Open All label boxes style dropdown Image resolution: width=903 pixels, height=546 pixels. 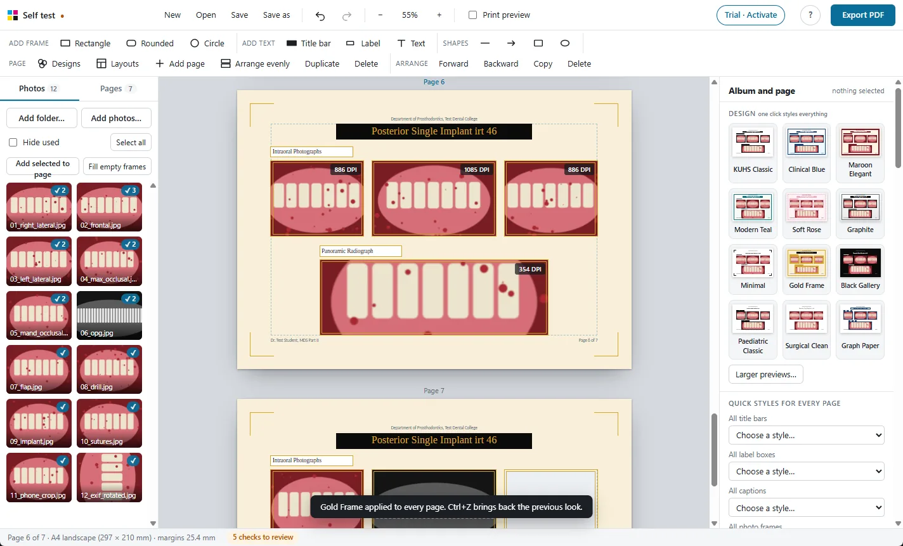click(806, 471)
